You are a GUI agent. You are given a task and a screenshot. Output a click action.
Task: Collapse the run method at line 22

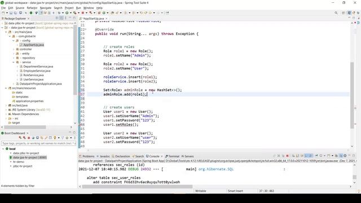(x=86, y=29)
